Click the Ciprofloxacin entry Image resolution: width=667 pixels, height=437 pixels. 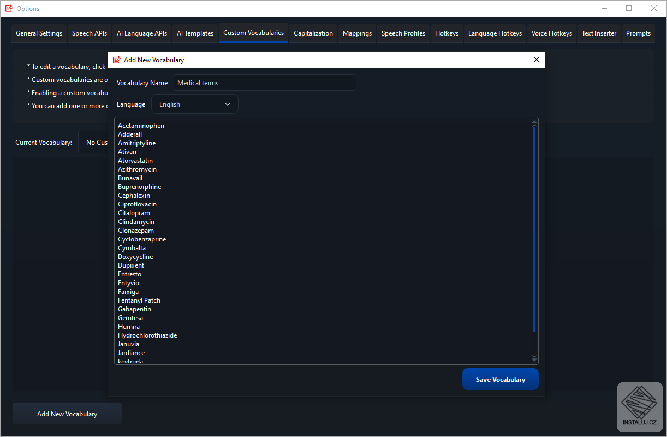[137, 204]
